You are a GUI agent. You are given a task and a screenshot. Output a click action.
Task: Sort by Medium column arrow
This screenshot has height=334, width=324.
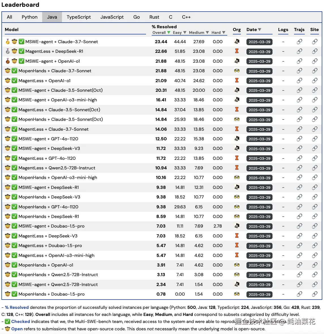click(207, 32)
